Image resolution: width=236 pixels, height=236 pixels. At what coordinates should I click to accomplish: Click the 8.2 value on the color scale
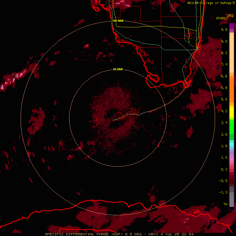[x=224, y=53]
